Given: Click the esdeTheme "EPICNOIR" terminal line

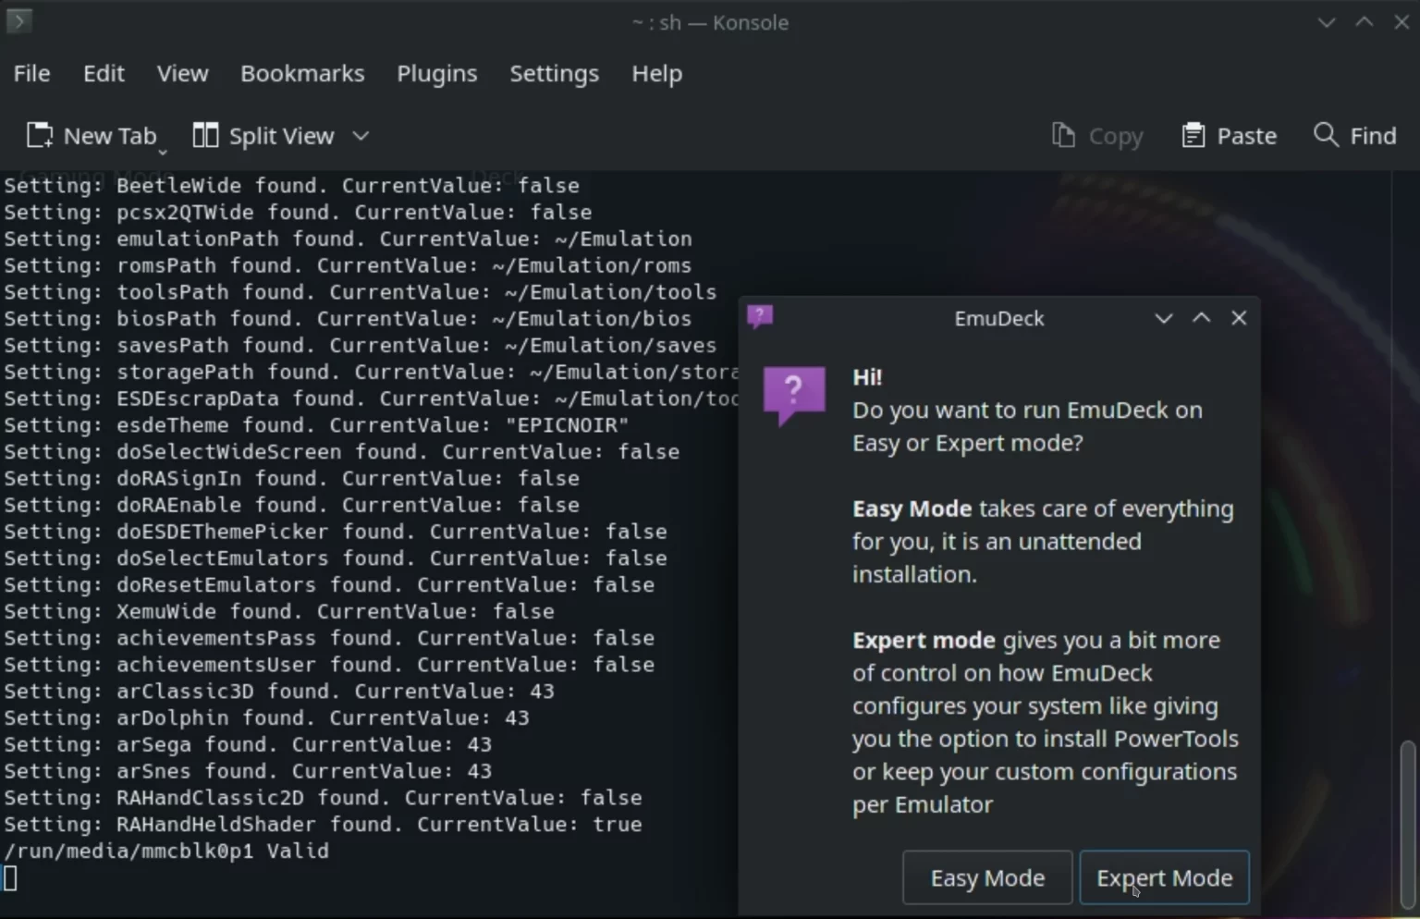Looking at the screenshot, I should pyautogui.click(x=316, y=425).
